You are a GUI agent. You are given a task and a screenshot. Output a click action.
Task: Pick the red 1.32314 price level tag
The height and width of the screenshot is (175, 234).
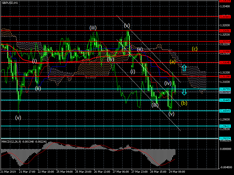(225, 41)
